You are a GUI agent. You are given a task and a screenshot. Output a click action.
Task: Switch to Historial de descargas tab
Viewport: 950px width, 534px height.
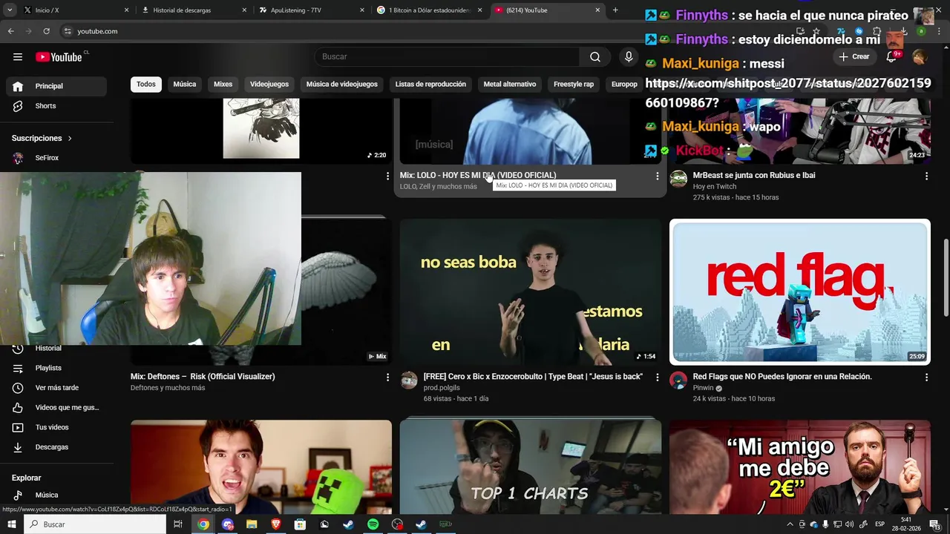coord(193,10)
